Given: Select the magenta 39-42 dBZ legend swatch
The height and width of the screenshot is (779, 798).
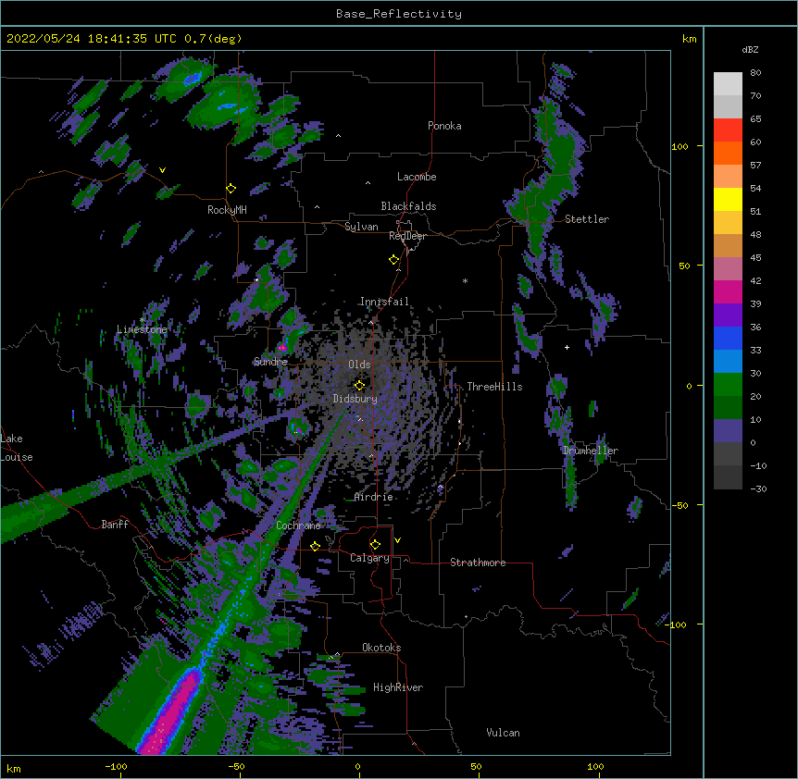Looking at the screenshot, I should [728, 291].
